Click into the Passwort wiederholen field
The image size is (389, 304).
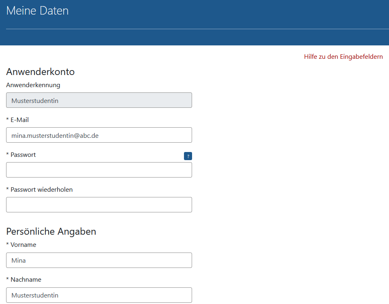point(99,205)
